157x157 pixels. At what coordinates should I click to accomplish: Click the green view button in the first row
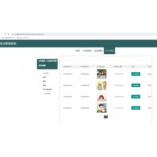pyautogui.click(x=136, y=74)
